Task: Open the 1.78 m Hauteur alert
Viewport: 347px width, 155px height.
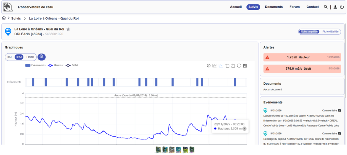Action: 302,57
